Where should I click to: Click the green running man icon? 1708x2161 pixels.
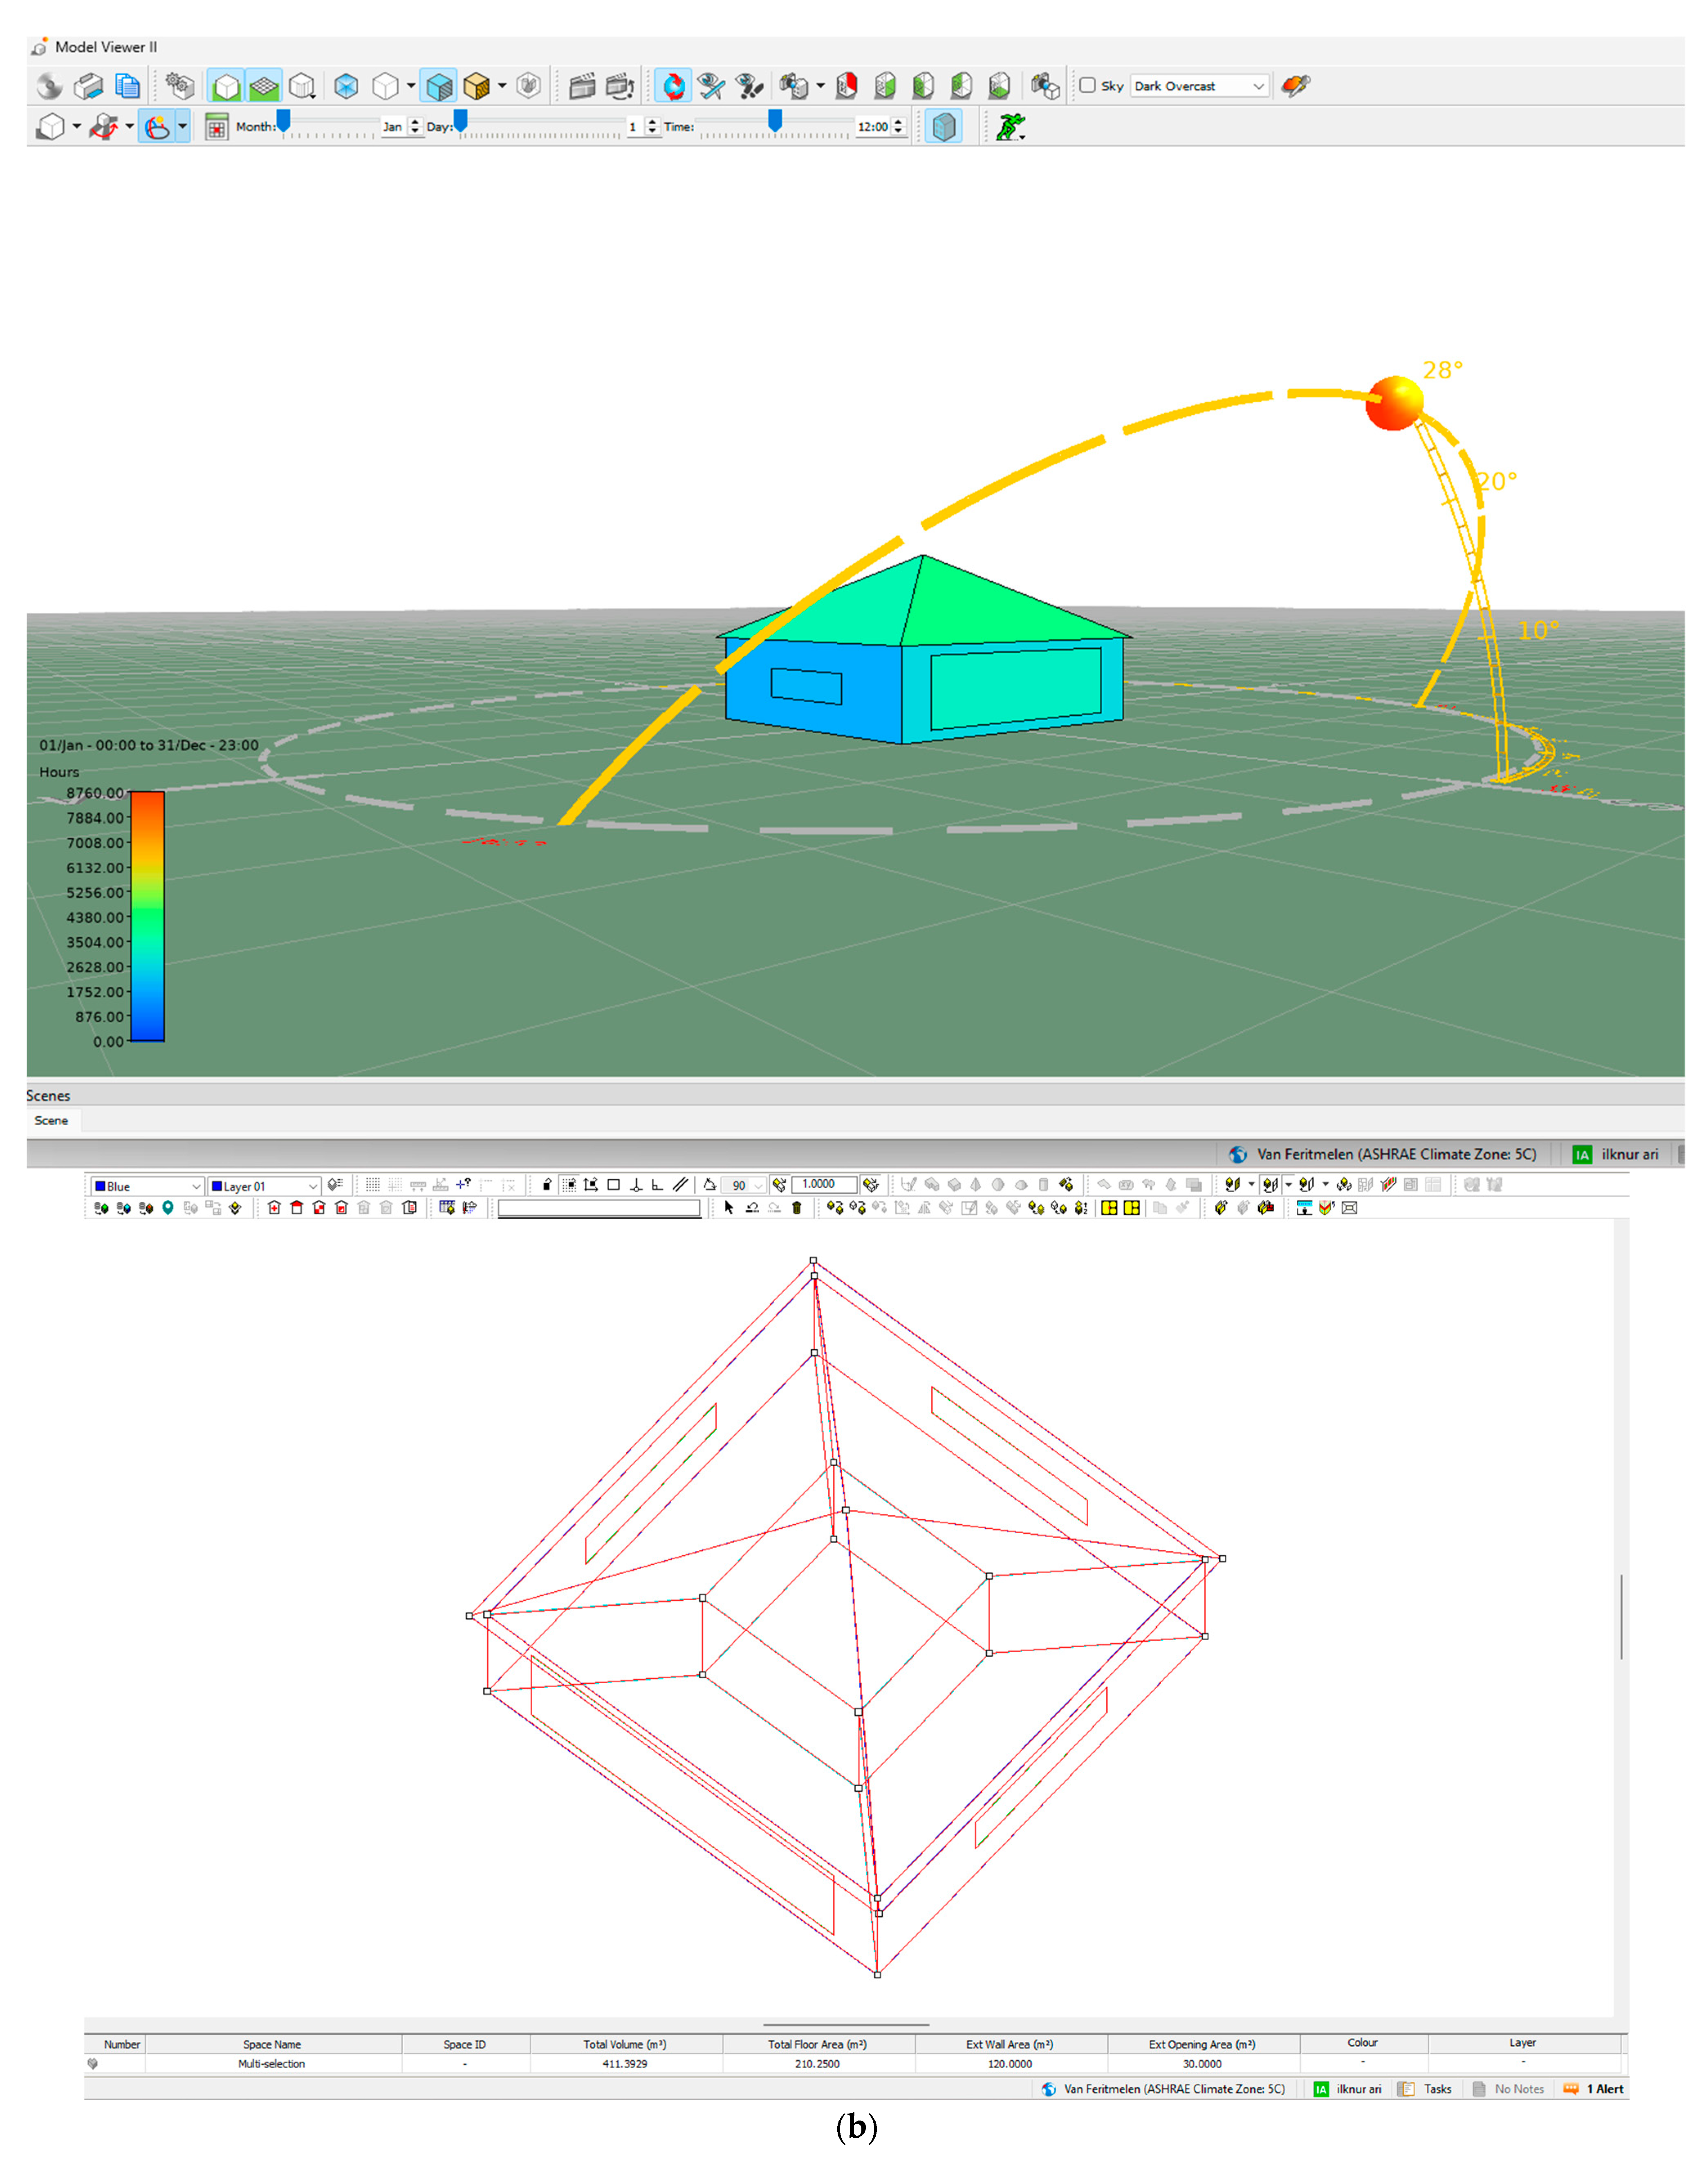pos(1011,127)
